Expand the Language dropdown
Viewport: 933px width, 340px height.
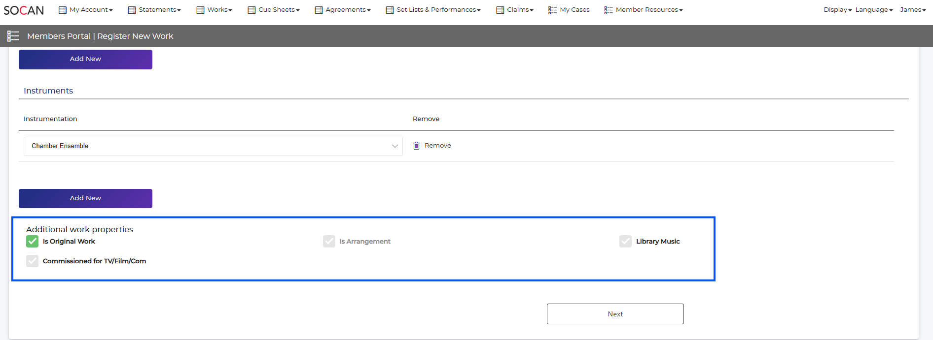point(873,10)
